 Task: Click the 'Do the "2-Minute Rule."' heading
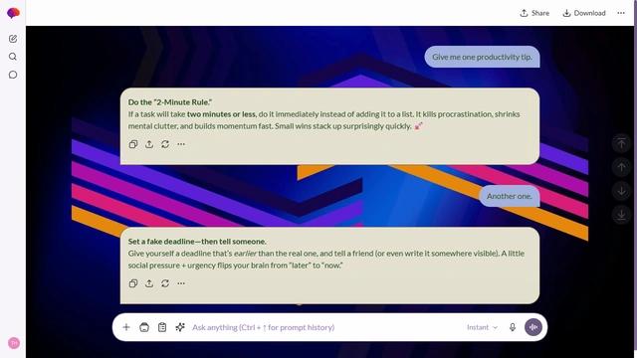tap(170, 102)
